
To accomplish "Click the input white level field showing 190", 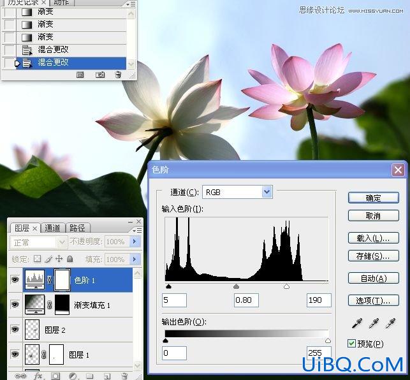I will 319,300.
